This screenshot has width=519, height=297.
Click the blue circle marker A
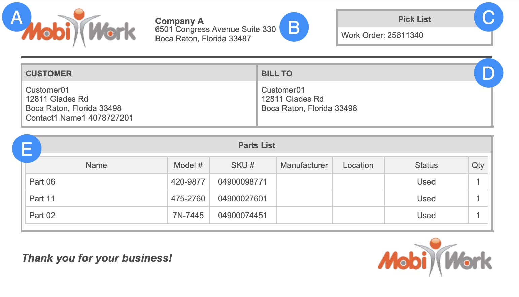point(16,17)
